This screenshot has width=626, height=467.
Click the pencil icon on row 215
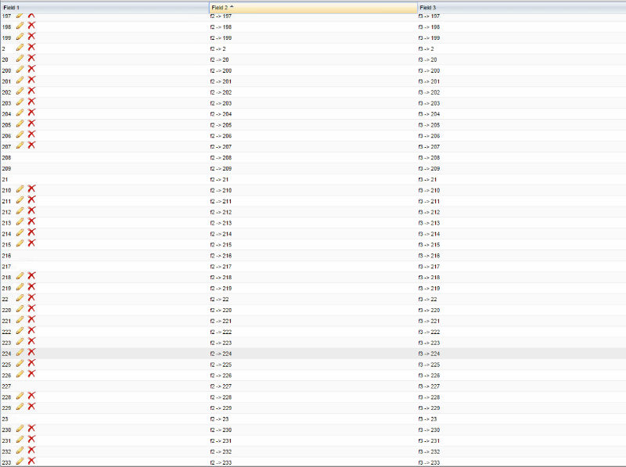(x=20, y=244)
